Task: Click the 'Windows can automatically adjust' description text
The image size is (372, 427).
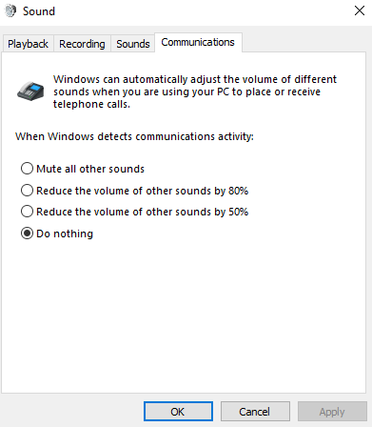Action: click(x=195, y=91)
